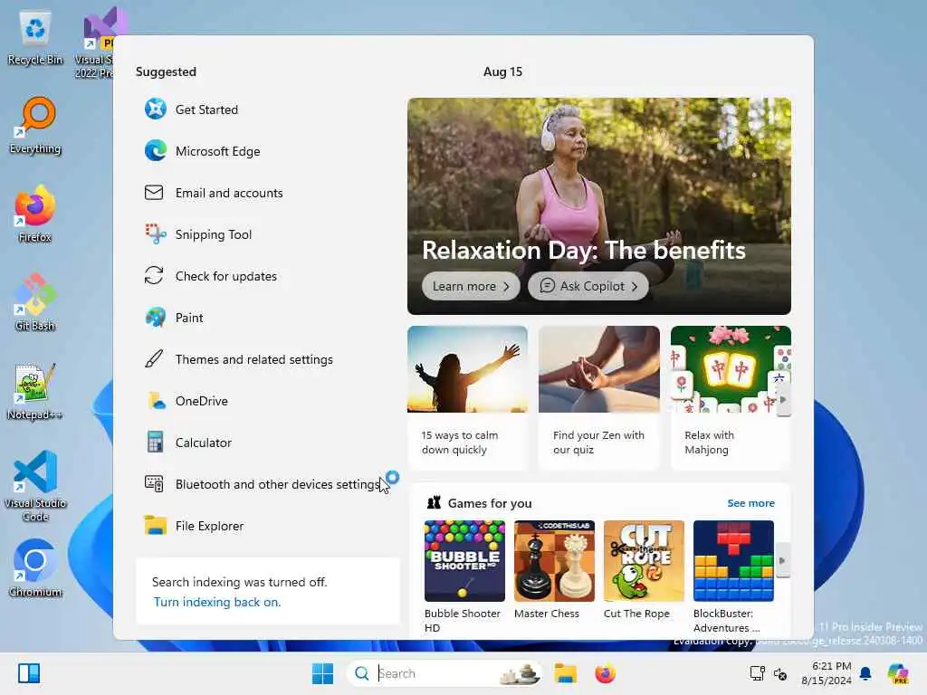Screen dimensions: 927x695
Task: Open OneDrive cloud icon
Action: tap(156, 401)
